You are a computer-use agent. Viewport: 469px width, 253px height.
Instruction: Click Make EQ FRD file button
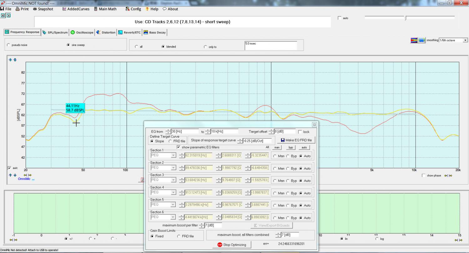(x=296, y=140)
